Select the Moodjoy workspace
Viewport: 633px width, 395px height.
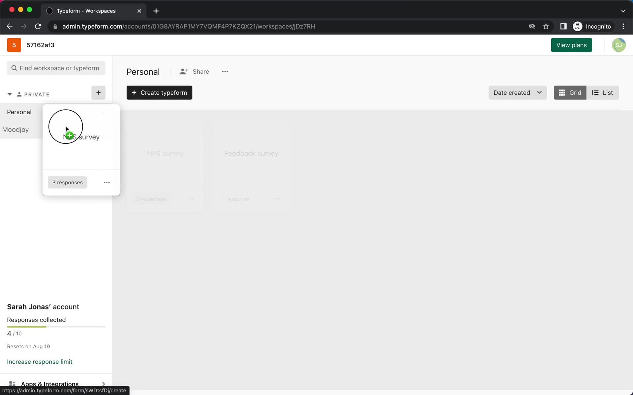coord(15,129)
